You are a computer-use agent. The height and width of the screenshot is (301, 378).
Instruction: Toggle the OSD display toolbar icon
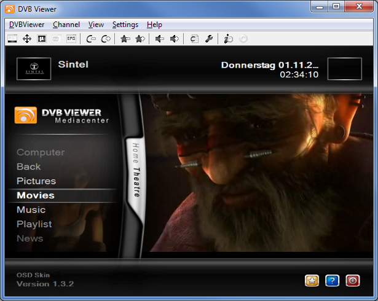[x=12, y=39]
